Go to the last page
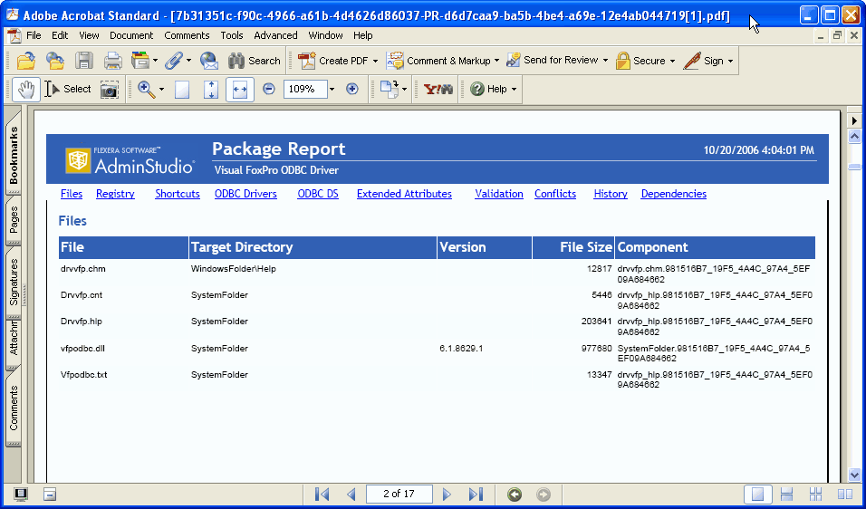 476,494
